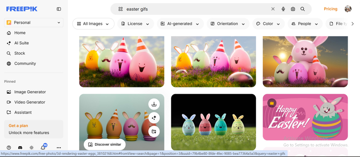Click the Video Generator camera icon
The width and height of the screenshot is (360, 157).
coord(9,102)
